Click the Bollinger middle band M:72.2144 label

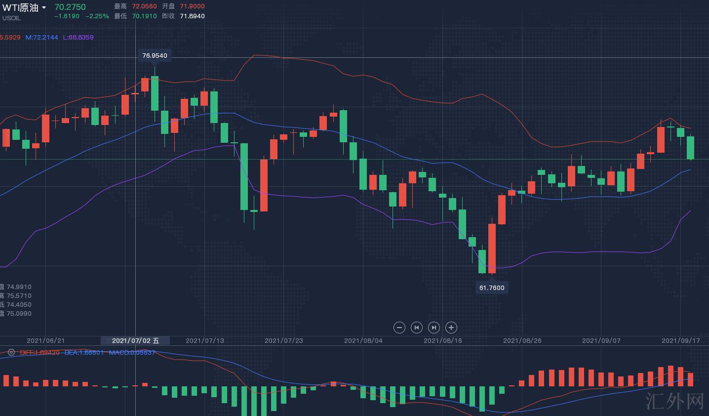(x=41, y=37)
